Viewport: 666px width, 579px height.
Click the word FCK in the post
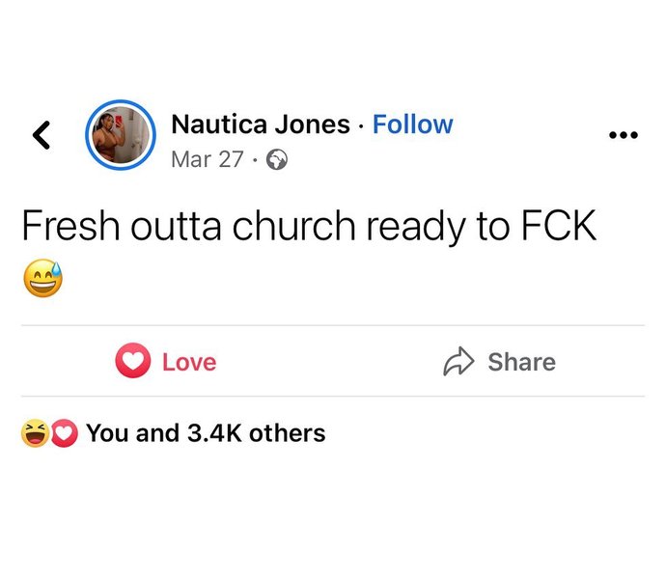[562, 227]
